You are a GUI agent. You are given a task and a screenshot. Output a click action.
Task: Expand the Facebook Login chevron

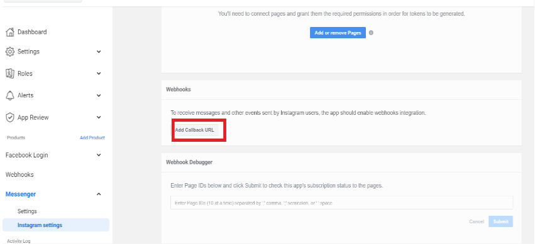(99, 155)
